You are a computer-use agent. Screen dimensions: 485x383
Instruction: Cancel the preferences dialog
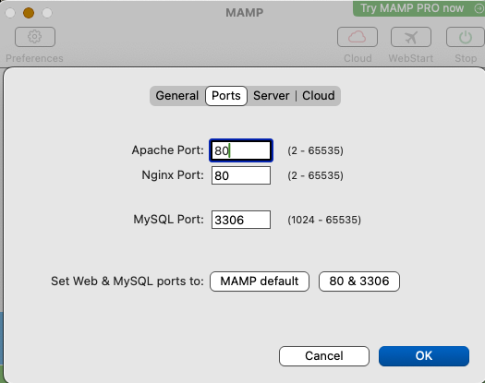[x=324, y=356]
